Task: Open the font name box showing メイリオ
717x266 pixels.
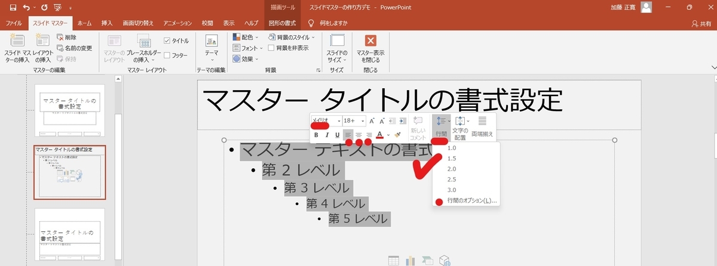Action: (326, 120)
